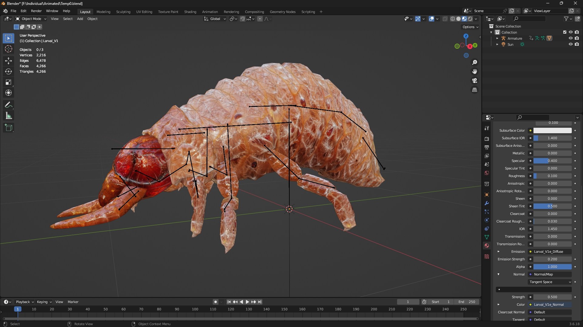The width and height of the screenshot is (583, 327).
Task: Open Marker menu in timeline
Action: (x=73, y=302)
